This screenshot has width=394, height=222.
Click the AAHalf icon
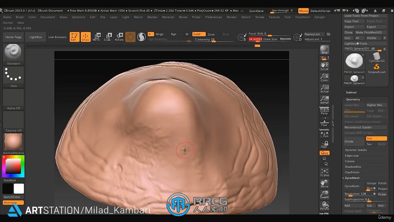324,100
